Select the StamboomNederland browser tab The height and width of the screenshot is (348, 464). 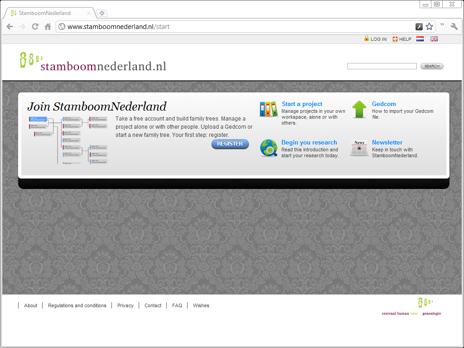point(50,13)
